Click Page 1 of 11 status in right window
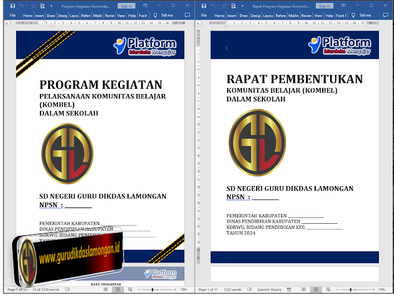The width and height of the screenshot is (394, 302). (207, 290)
